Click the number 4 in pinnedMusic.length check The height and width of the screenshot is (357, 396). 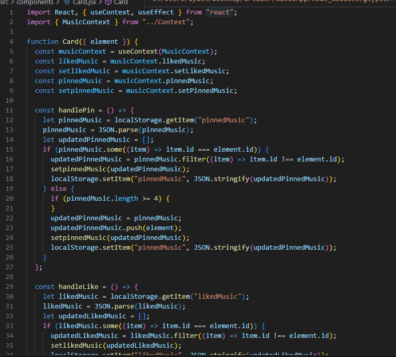pos(156,198)
